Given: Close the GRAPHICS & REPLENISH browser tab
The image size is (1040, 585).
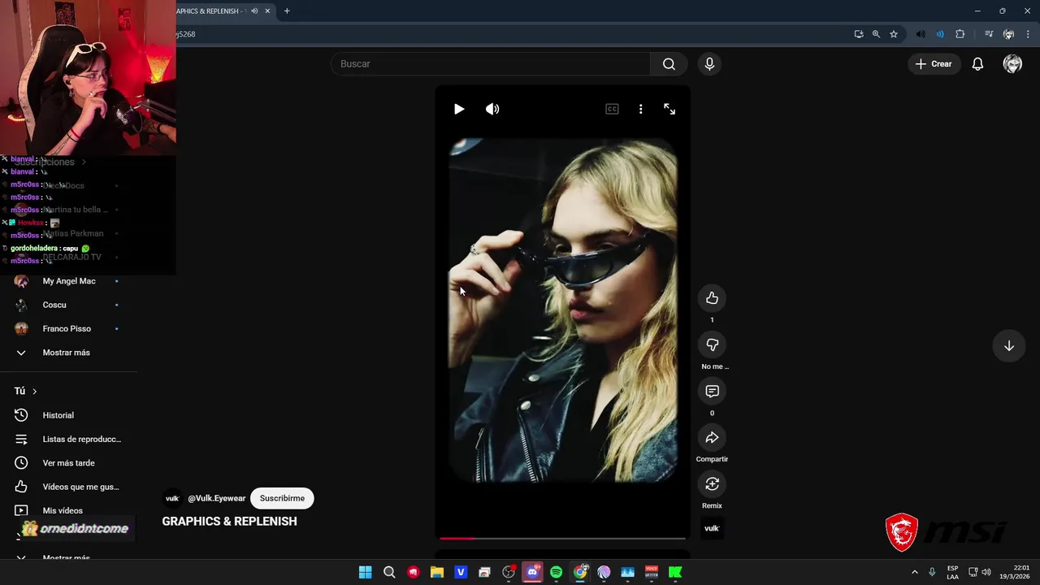Looking at the screenshot, I should (267, 11).
